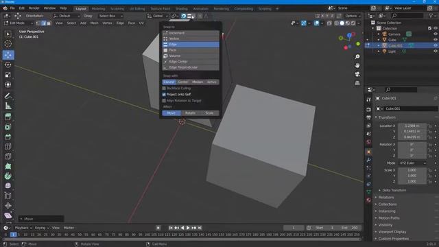Hide the Light object in outliner
This screenshot has height=247, width=439.
pos(436,51)
